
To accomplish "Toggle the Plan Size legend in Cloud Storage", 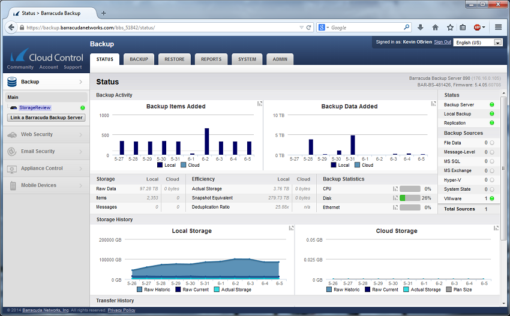I will pyautogui.click(x=458, y=290).
